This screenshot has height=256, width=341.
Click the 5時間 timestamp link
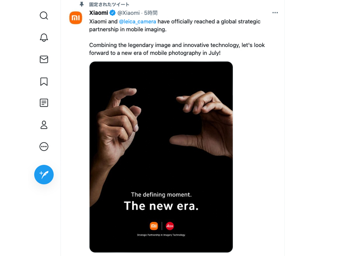150,13
